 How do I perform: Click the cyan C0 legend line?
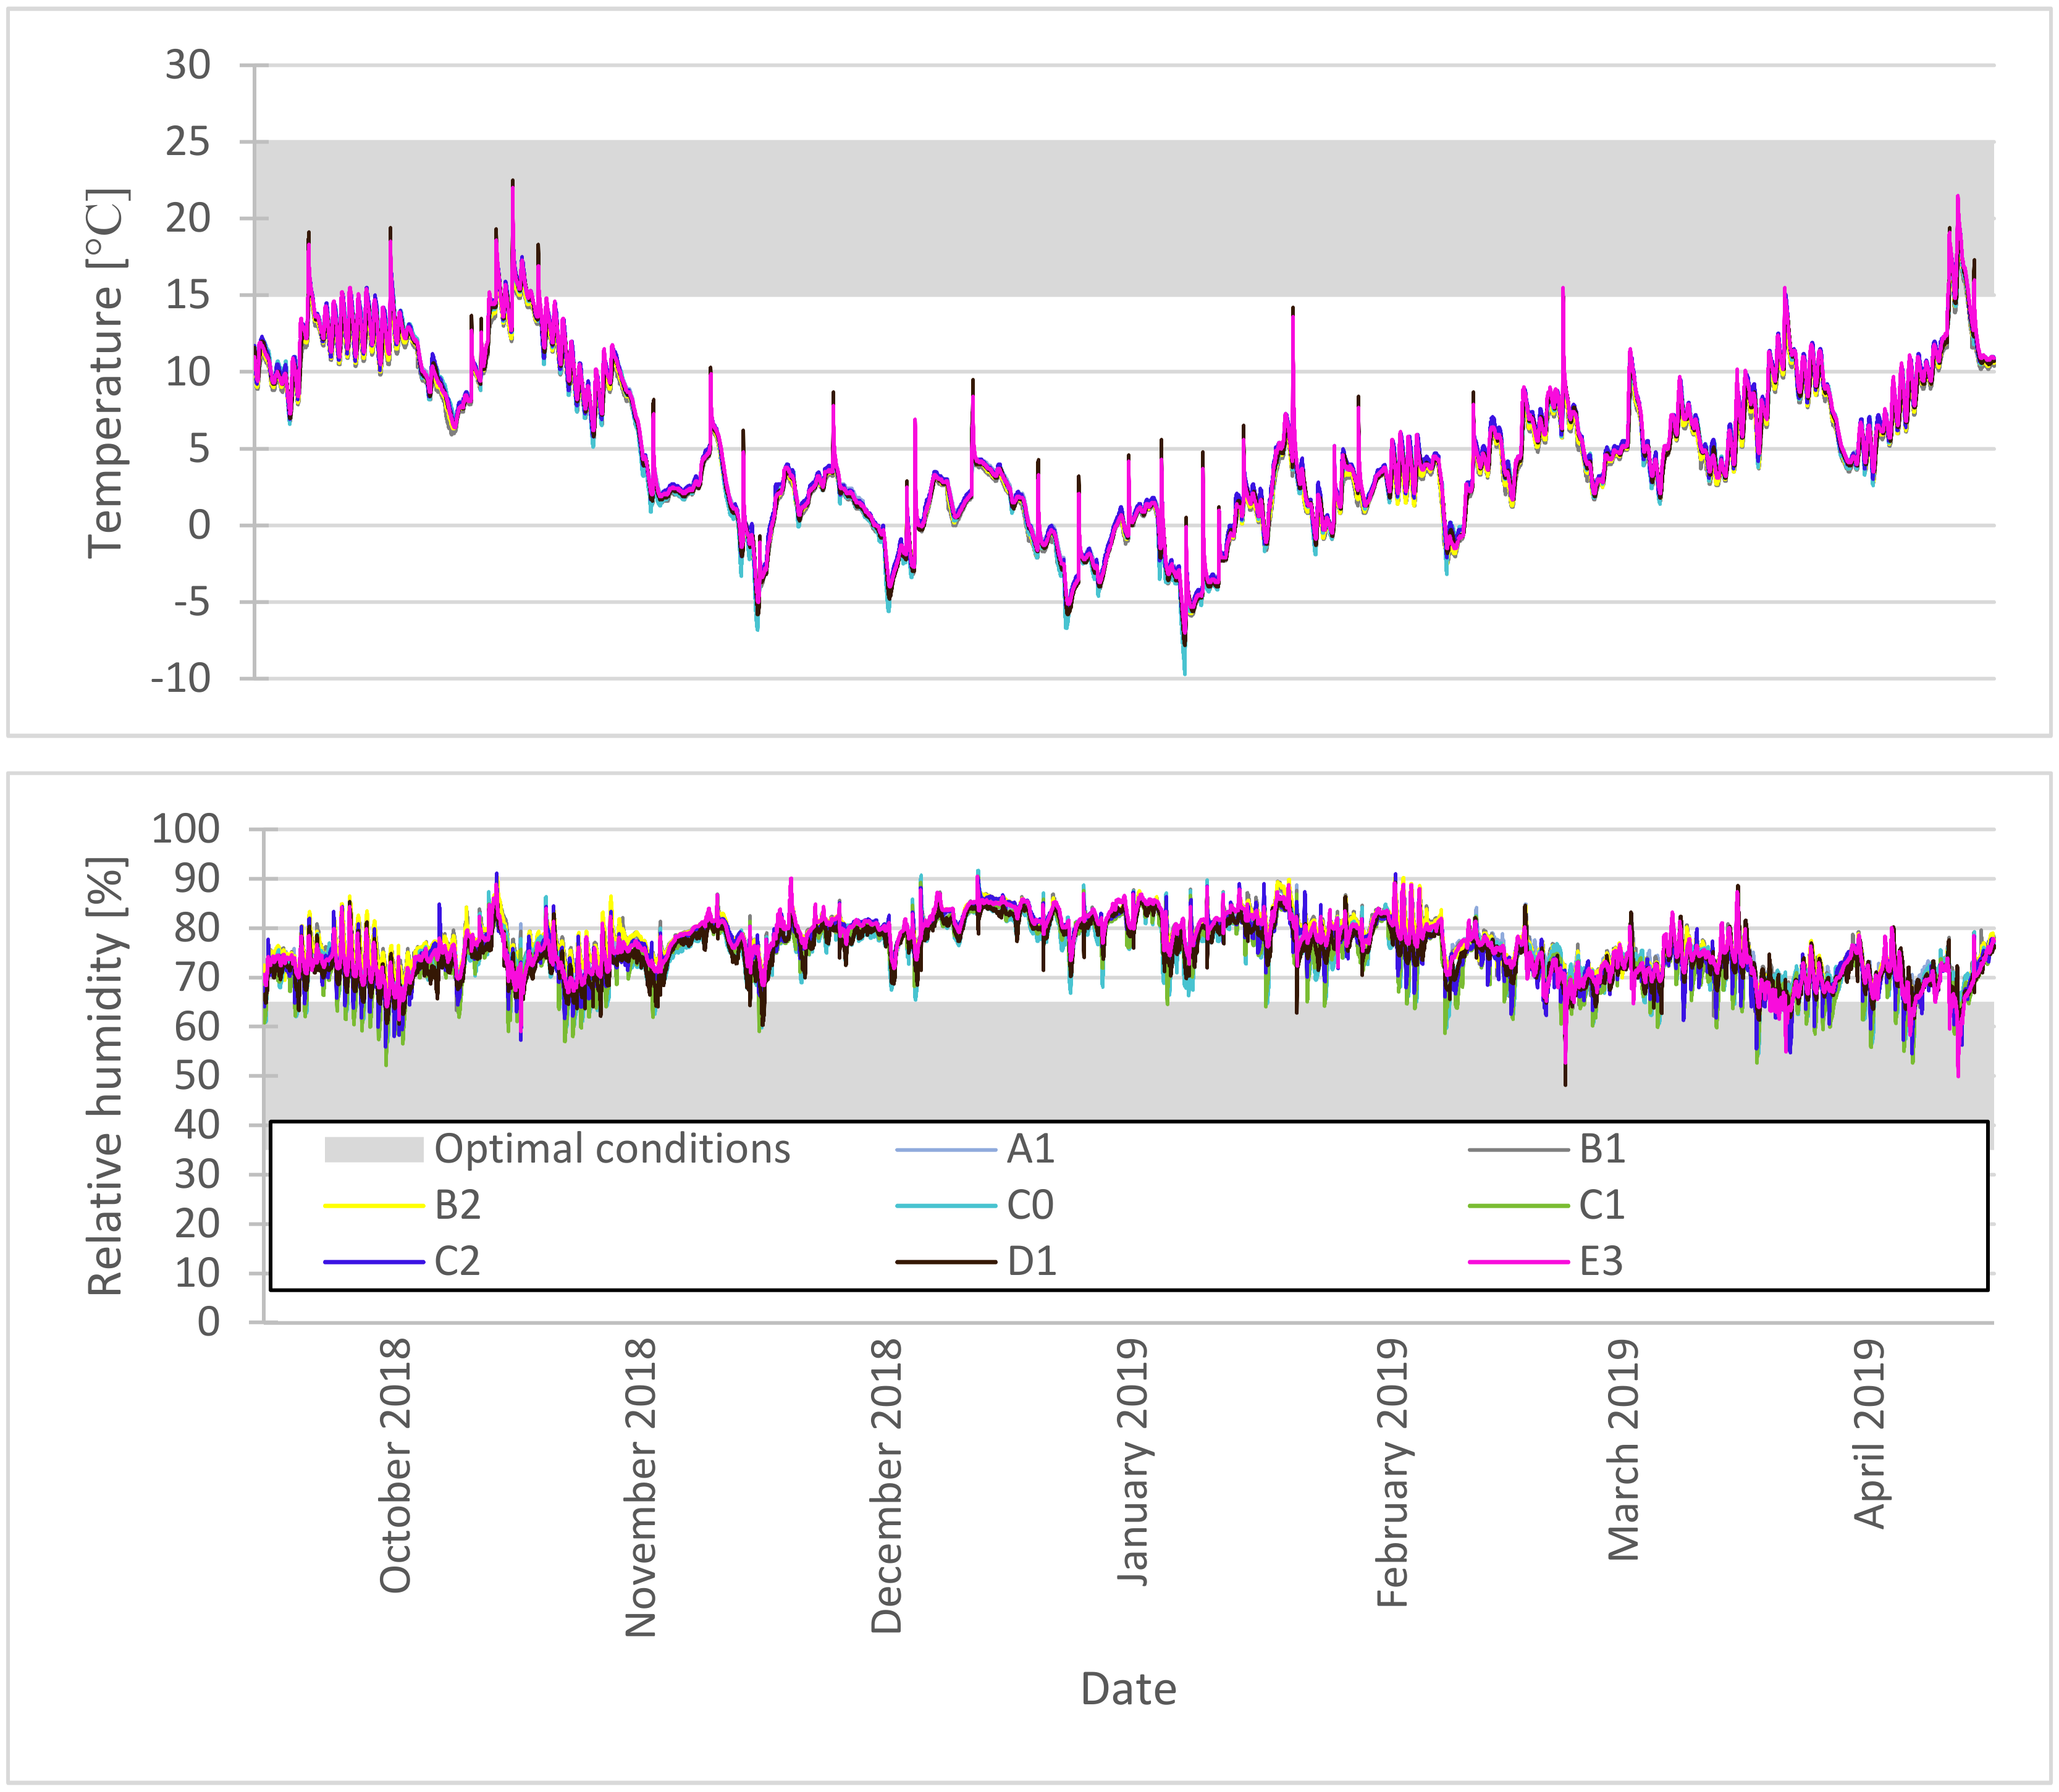tap(946, 1206)
